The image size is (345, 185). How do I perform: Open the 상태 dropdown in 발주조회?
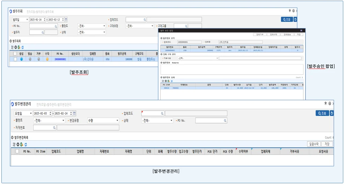[x=91, y=33]
